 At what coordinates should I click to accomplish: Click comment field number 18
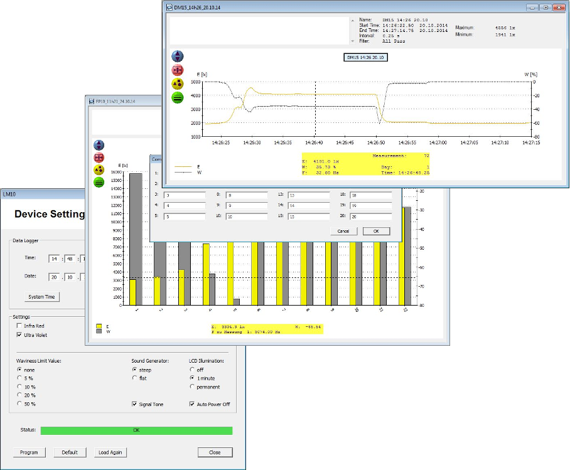(x=371, y=195)
